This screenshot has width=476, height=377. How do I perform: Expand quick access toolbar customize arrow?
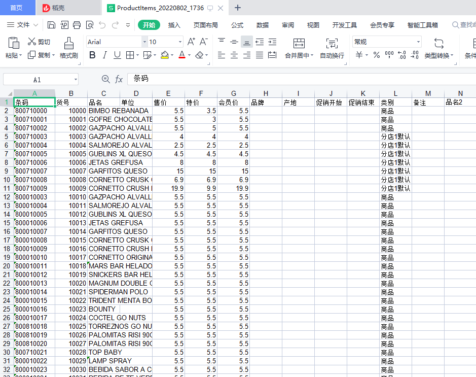point(128,25)
